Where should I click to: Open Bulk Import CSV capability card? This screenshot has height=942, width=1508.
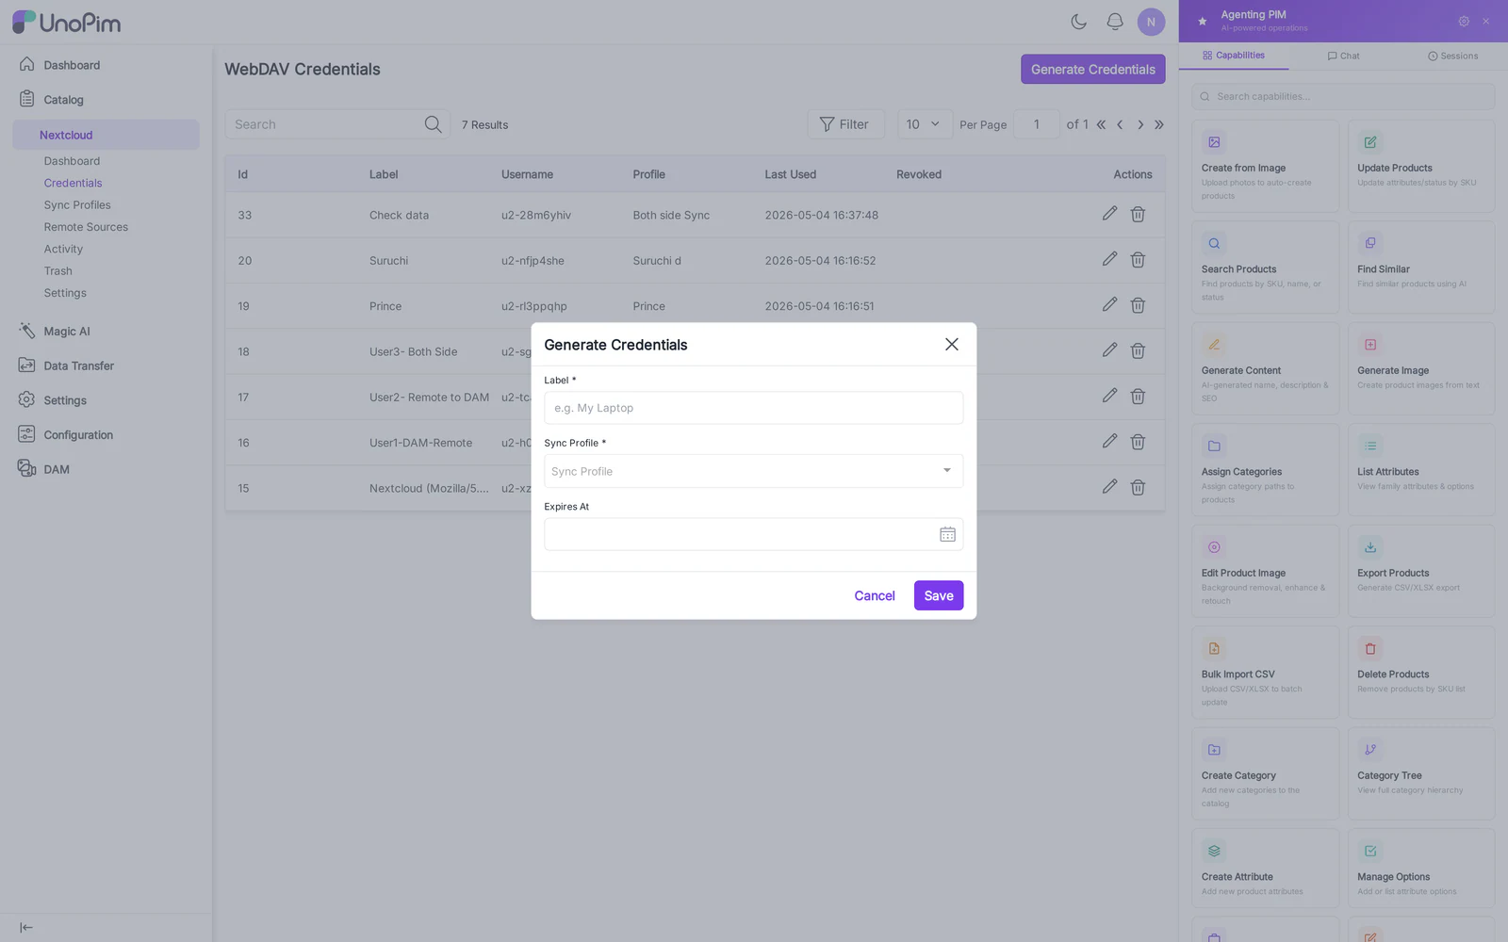pyautogui.click(x=1265, y=673)
